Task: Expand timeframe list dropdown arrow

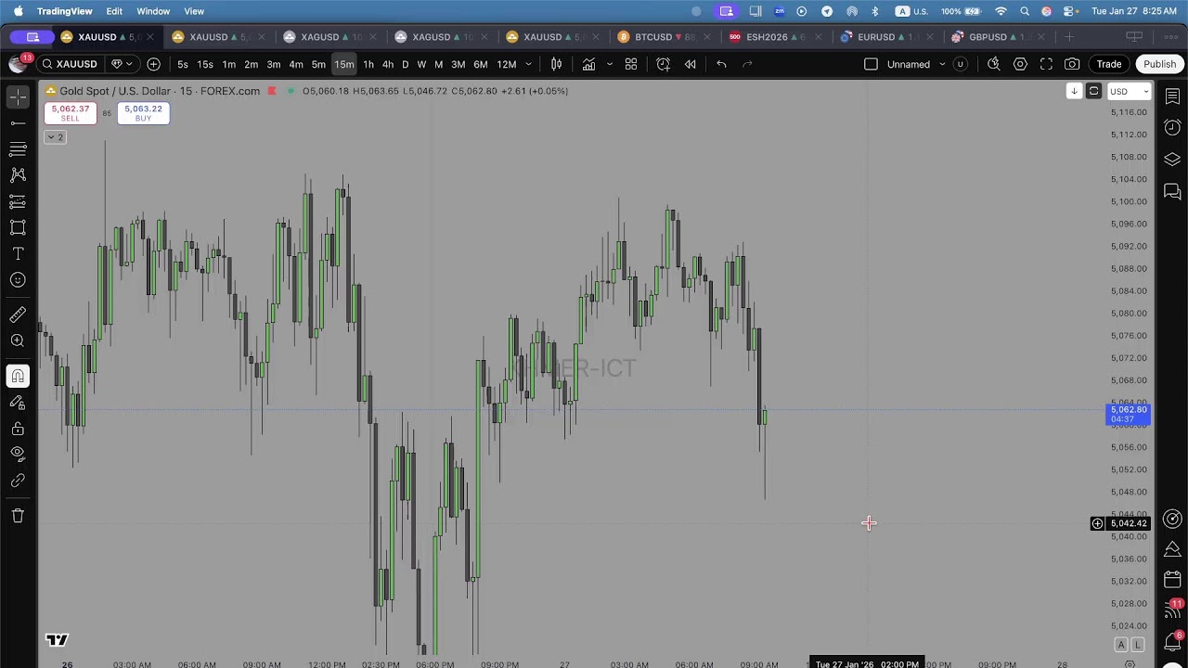Action: pos(529,64)
